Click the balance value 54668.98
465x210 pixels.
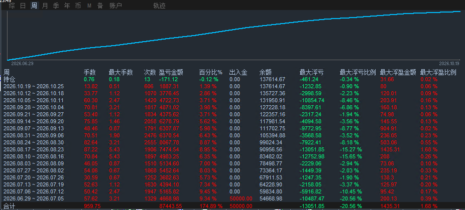pos(271,198)
